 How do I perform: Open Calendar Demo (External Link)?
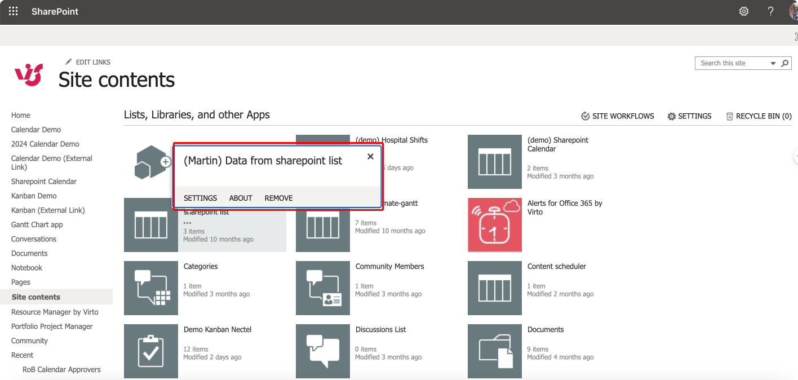coord(52,162)
